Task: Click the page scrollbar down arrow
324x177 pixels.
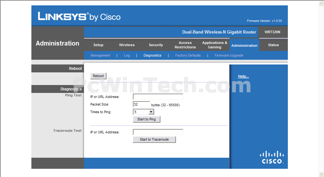Action: (x=321, y=174)
